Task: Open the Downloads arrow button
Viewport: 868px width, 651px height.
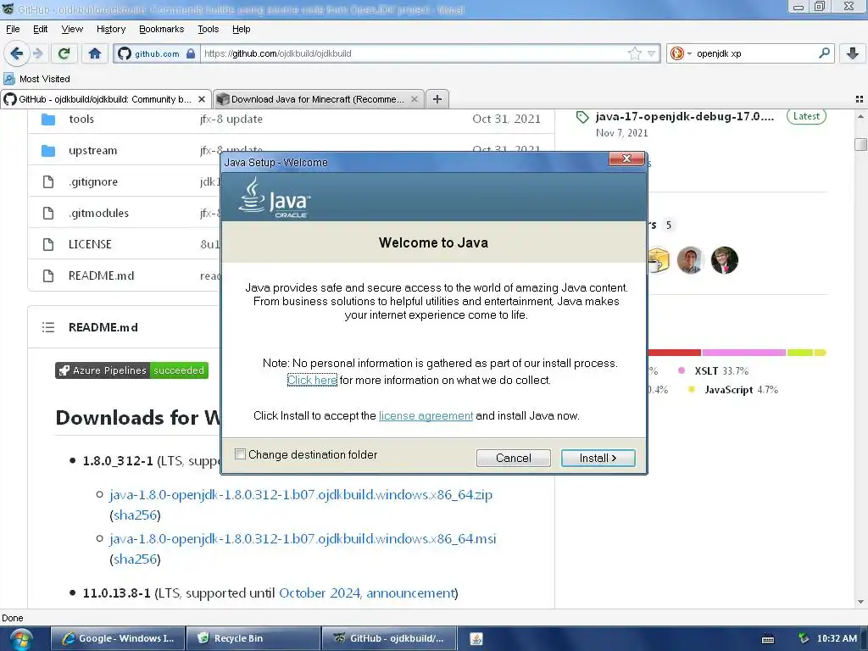Action: tap(853, 53)
